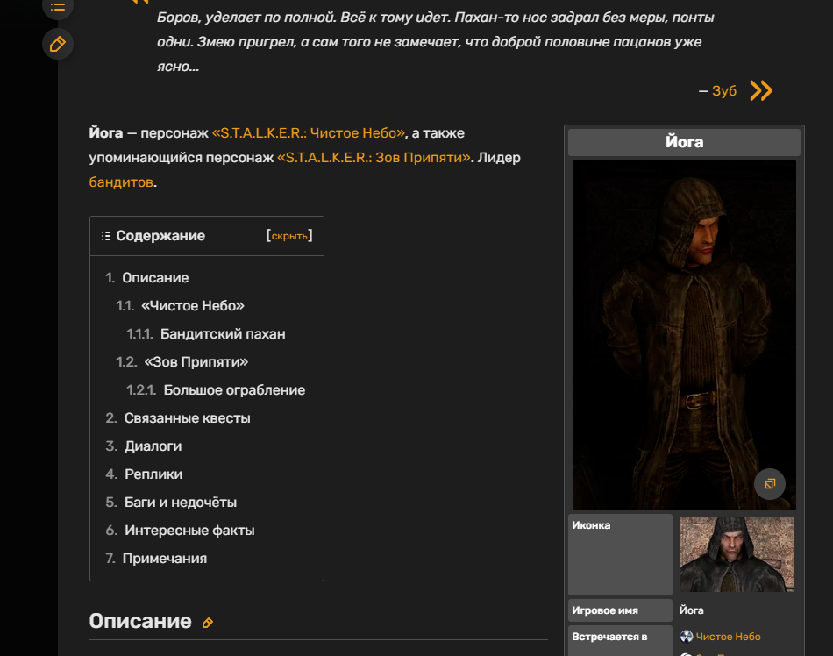Navigate to Большое ограбление contents entry
833x656 pixels.
234,390
